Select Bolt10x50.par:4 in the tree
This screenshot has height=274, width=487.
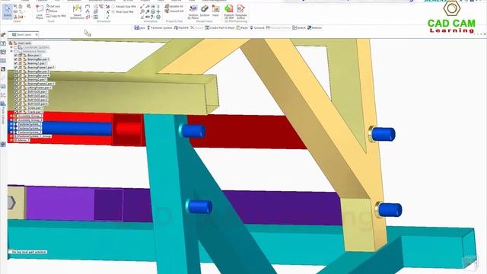(x=37, y=104)
